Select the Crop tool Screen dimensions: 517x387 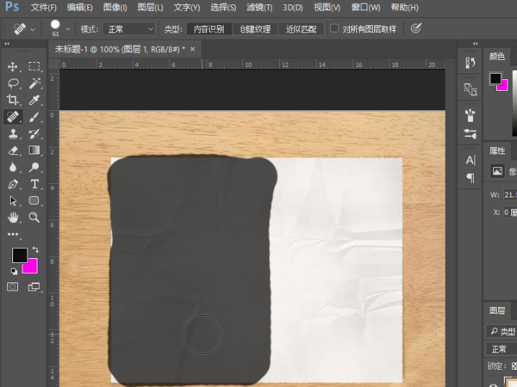click(x=13, y=100)
